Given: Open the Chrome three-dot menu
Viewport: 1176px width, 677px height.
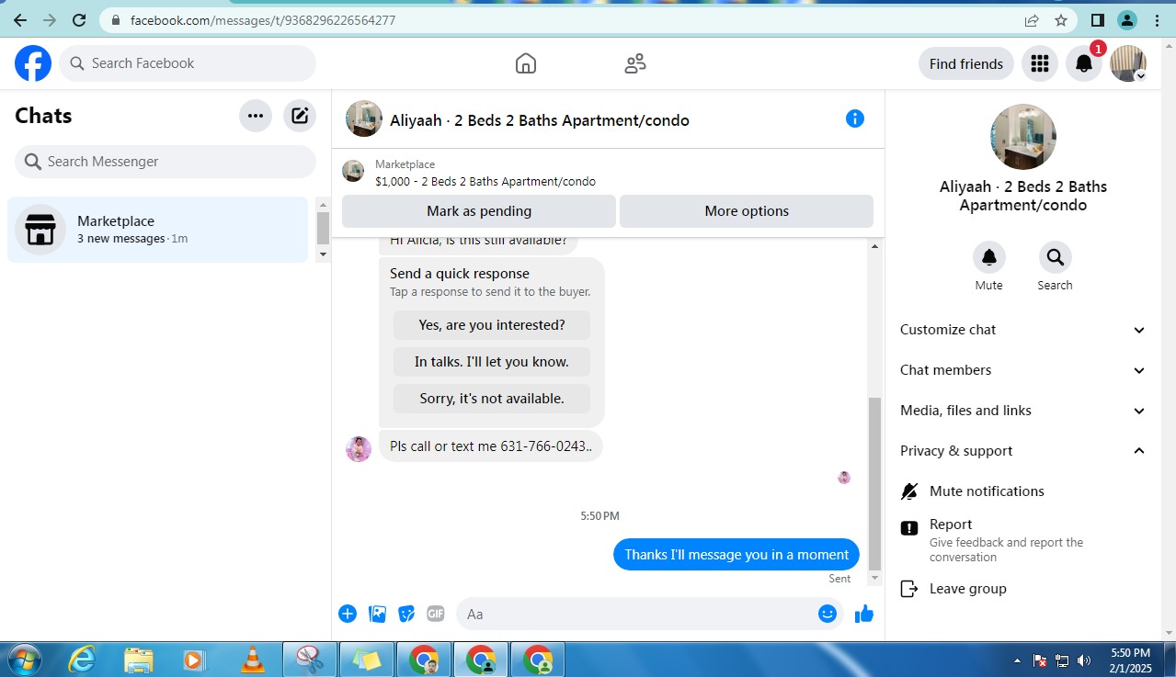Looking at the screenshot, I should point(1156,19).
